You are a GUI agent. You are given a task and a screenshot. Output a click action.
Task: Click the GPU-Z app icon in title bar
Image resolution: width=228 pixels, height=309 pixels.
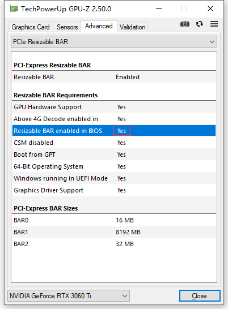(x=14, y=9)
